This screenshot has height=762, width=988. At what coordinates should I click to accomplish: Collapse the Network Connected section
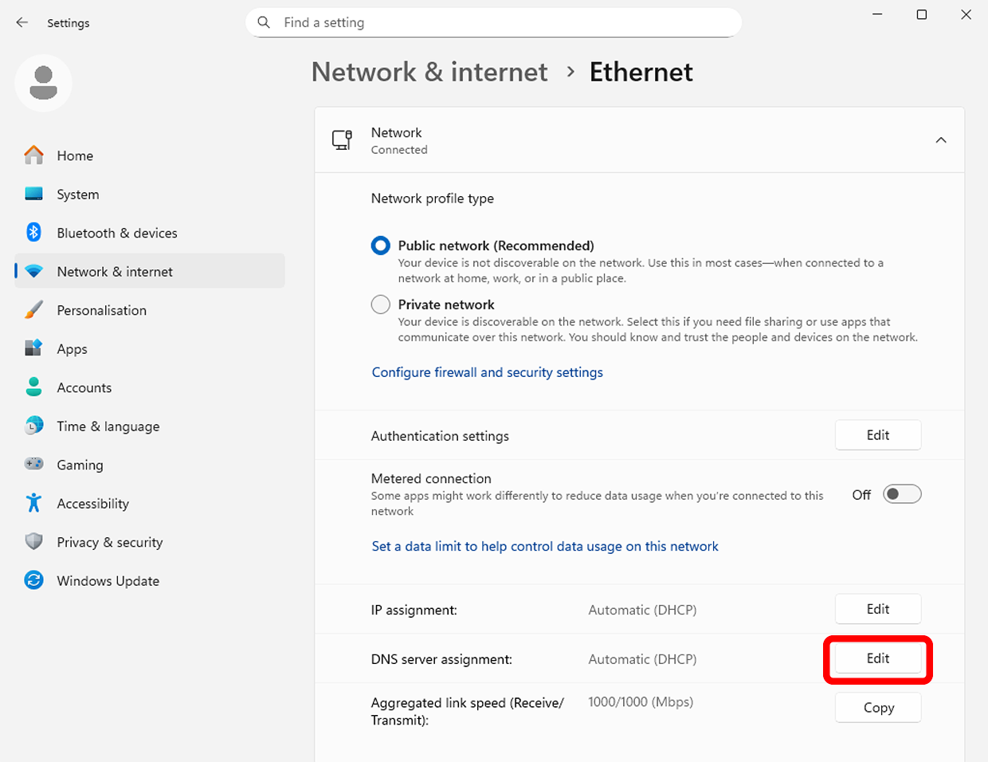tap(941, 139)
